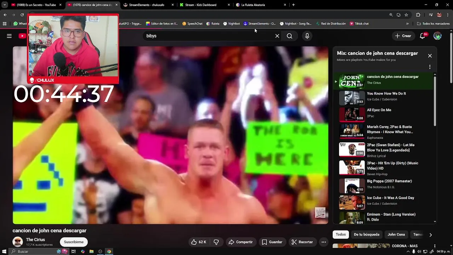Bookmark this page with the star
This screenshot has width=453, height=255.
click(406, 15)
